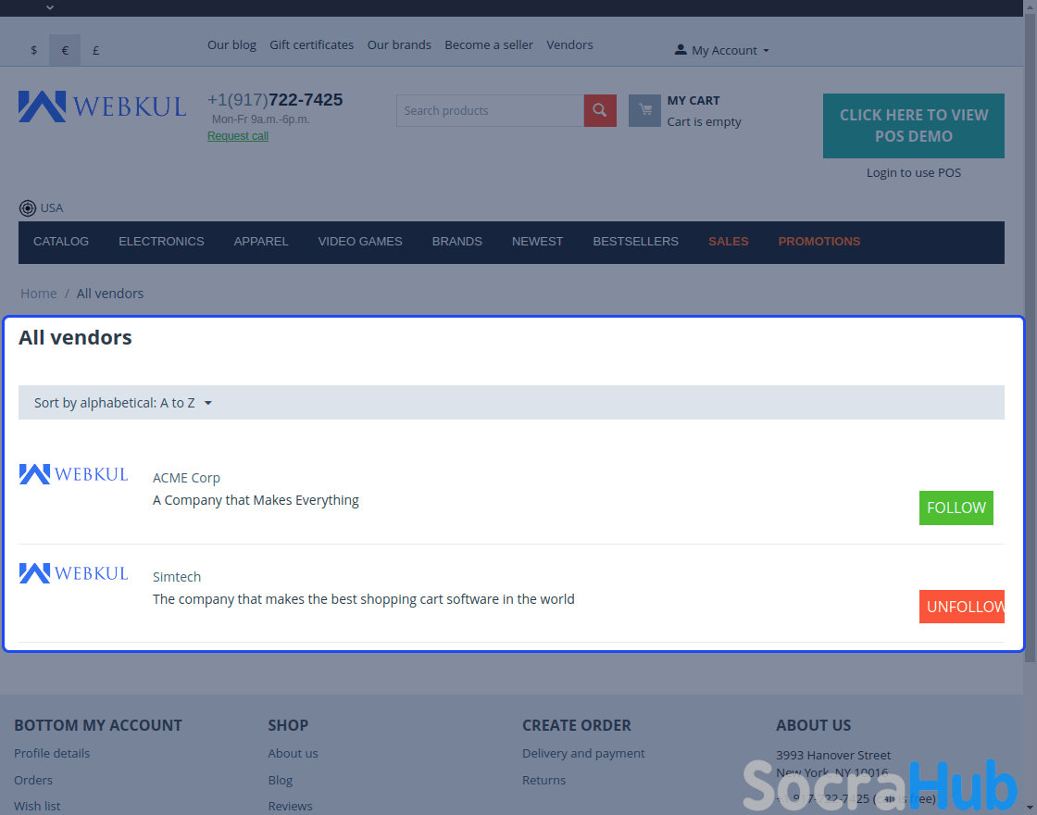Screen dimensions: 1037x815
Task: Open Simtech vendor logo
Action: coord(73,573)
